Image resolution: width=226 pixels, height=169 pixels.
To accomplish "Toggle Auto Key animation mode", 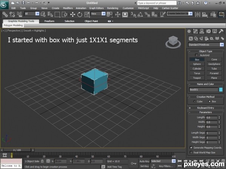I will tap(144, 161).
